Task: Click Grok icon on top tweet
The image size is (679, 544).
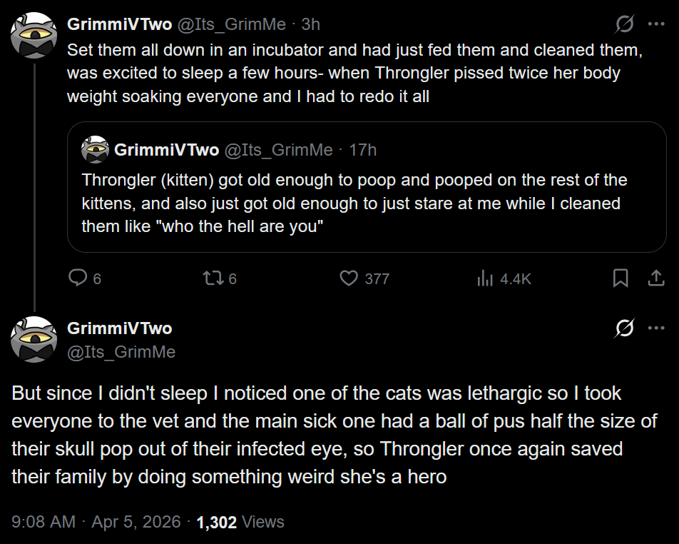Action: point(625,24)
